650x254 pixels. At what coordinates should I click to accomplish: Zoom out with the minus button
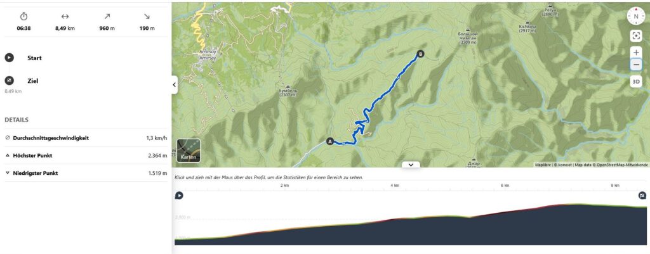pos(636,65)
